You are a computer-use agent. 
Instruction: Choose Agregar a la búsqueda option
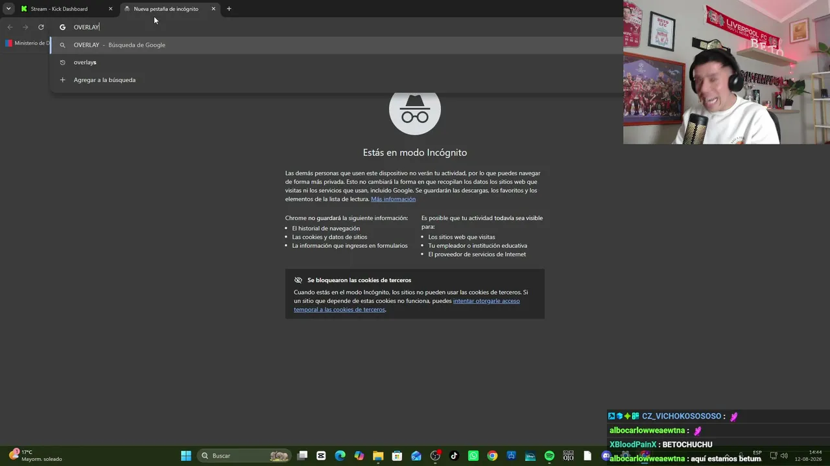336,80
